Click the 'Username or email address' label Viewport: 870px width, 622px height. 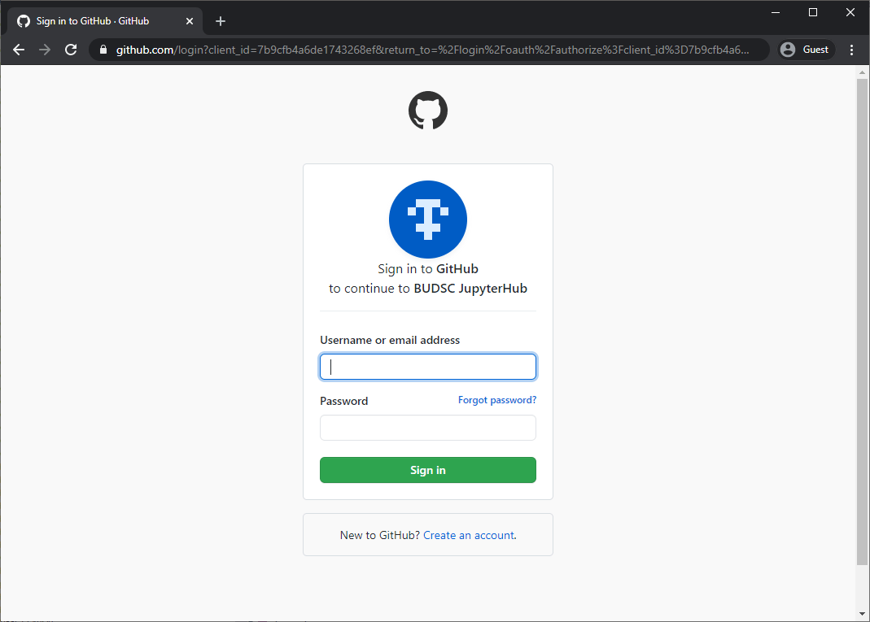coord(390,340)
